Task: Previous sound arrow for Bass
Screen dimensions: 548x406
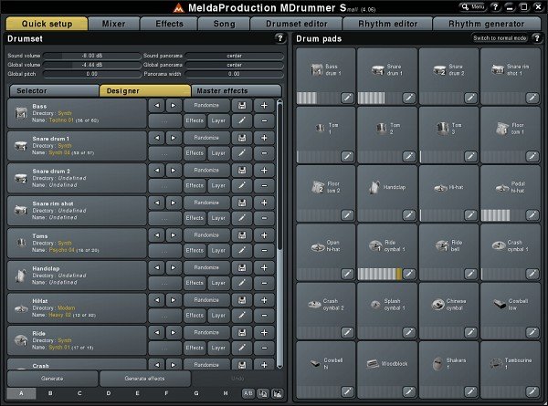Action: pyautogui.click(x=157, y=106)
